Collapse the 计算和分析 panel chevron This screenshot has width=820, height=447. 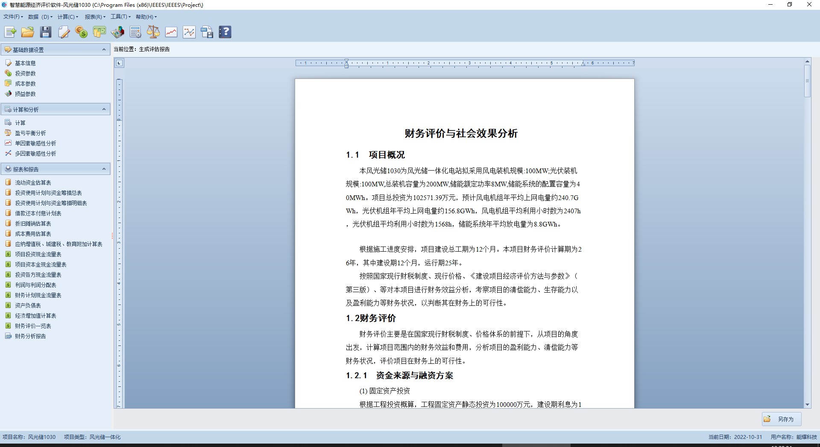tap(104, 110)
